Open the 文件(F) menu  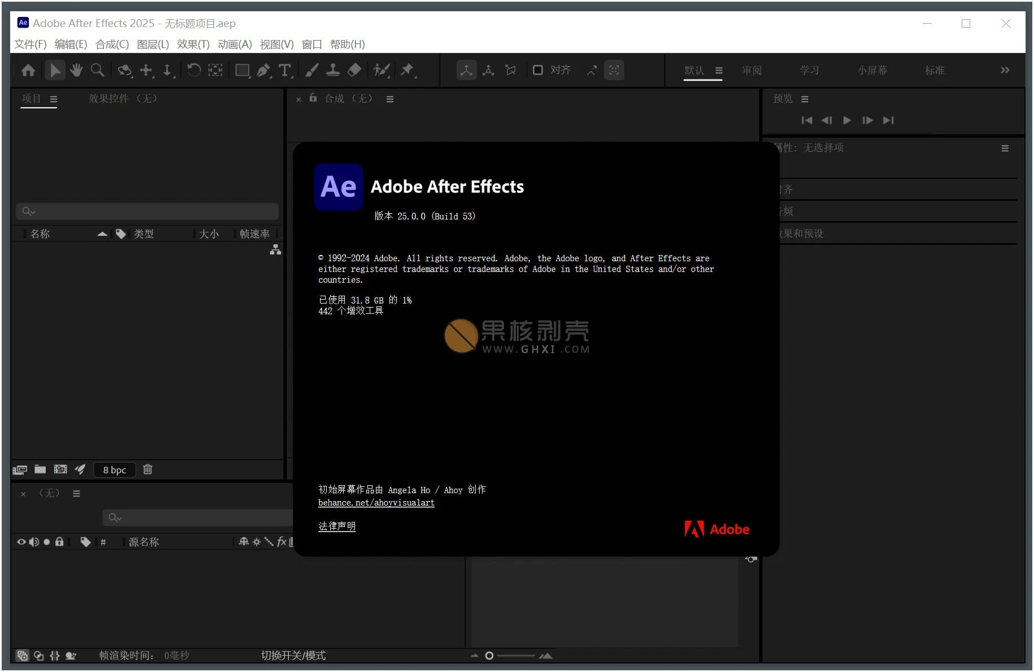coord(30,45)
